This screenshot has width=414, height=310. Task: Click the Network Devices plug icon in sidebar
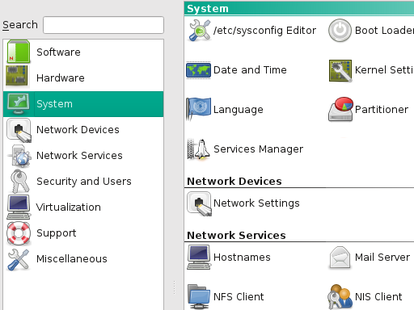coord(19,130)
